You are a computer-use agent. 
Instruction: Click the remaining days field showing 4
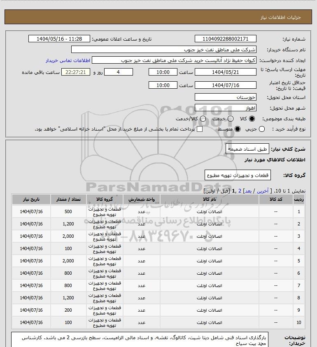click(x=119, y=72)
